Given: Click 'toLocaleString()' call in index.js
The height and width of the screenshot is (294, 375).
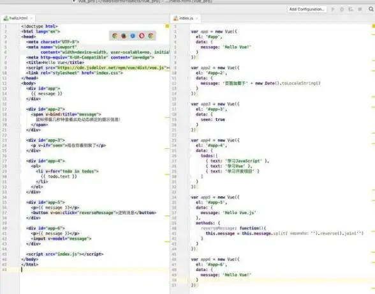Looking at the screenshot, I should click(x=301, y=83).
